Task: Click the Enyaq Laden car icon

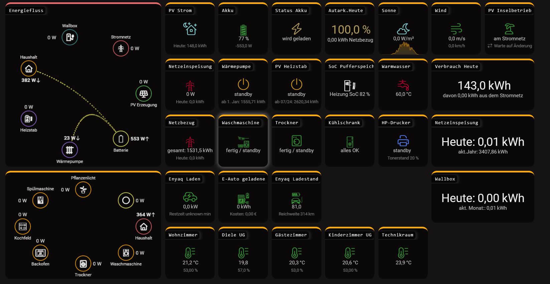Action: tap(190, 197)
